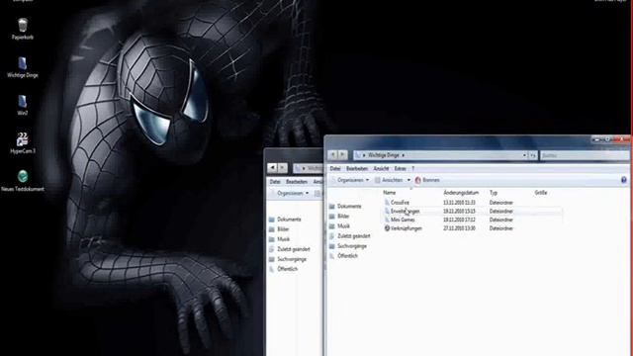Open help icon in Wichtige Dinge toolbar
The width and height of the screenshot is (633, 356).
pyautogui.click(x=624, y=180)
